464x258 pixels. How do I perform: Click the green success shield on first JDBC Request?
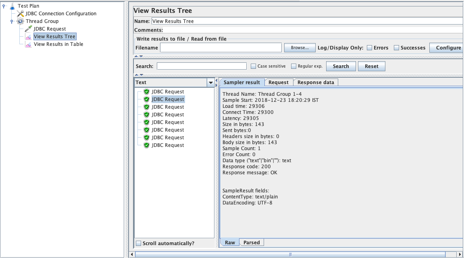pos(146,91)
